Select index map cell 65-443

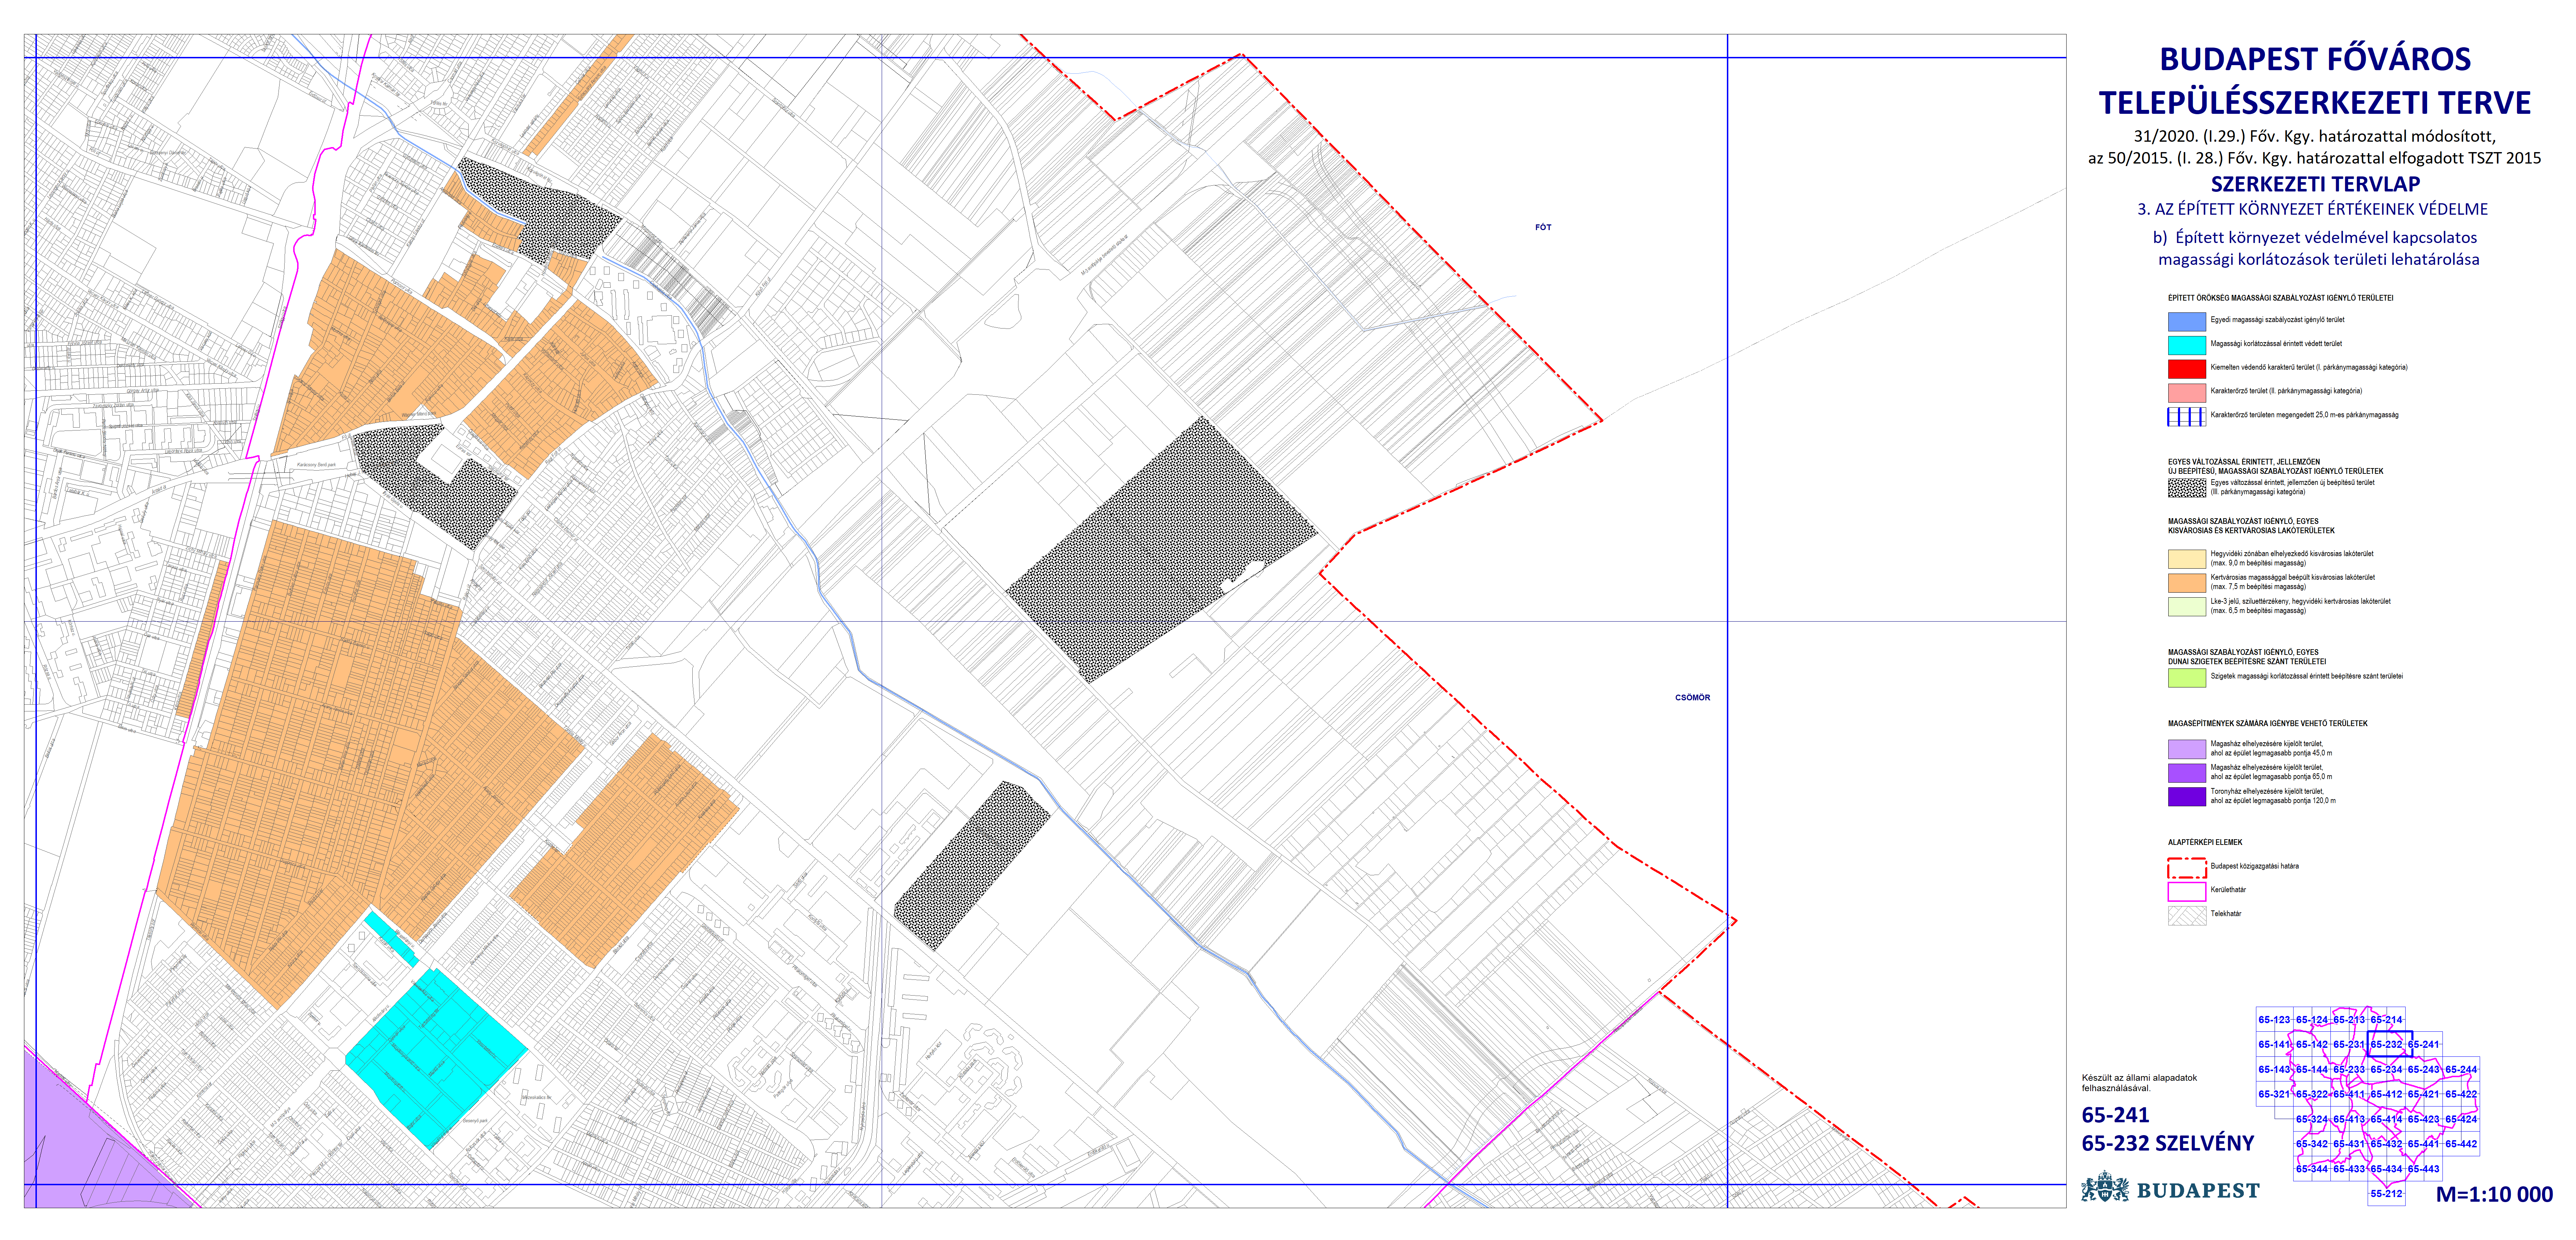(x=2424, y=1169)
